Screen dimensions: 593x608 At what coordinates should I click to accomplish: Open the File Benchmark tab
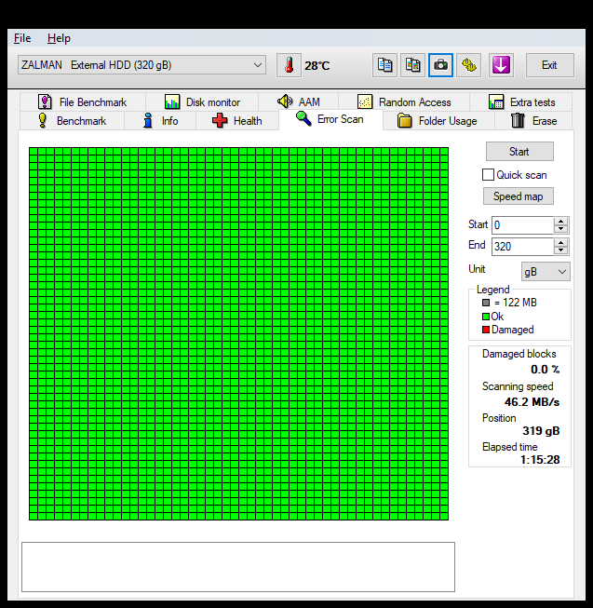click(x=83, y=102)
